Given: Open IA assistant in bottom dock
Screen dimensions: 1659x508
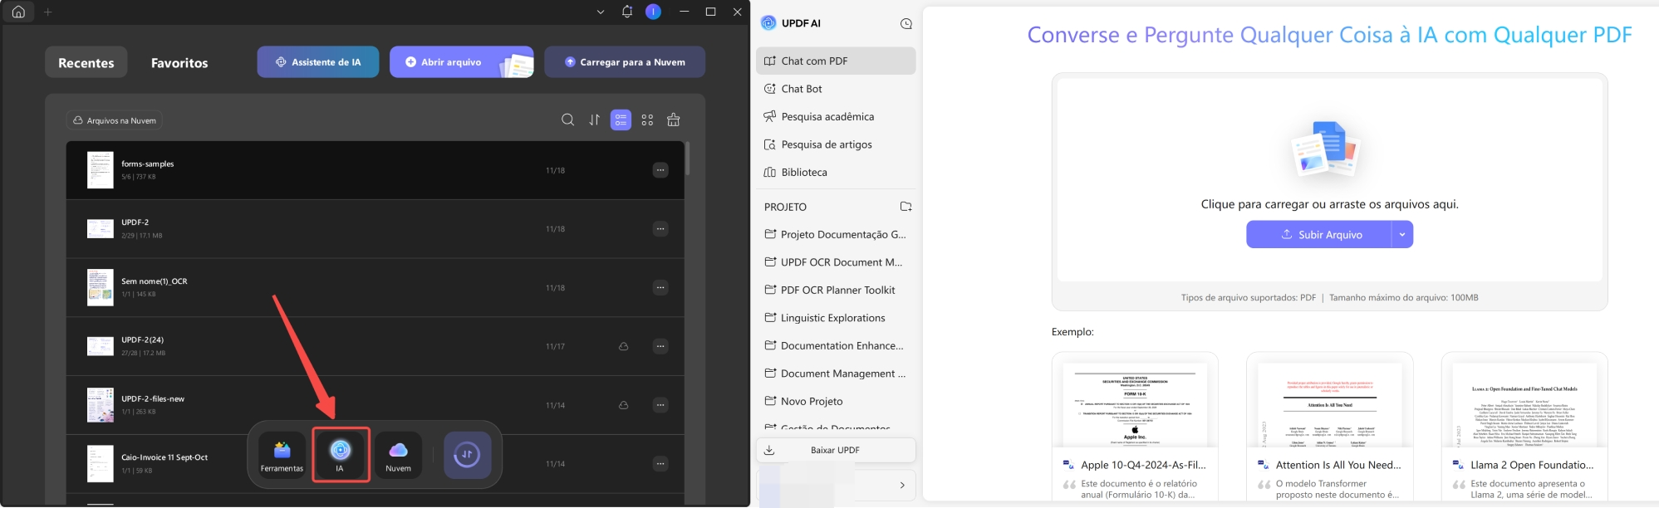Looking at the screenshot, I should coord(340,455).
